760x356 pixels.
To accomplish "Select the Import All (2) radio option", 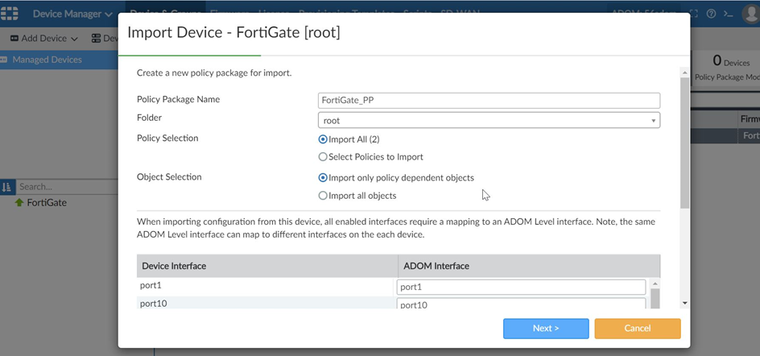I will [x=323, y=139].
